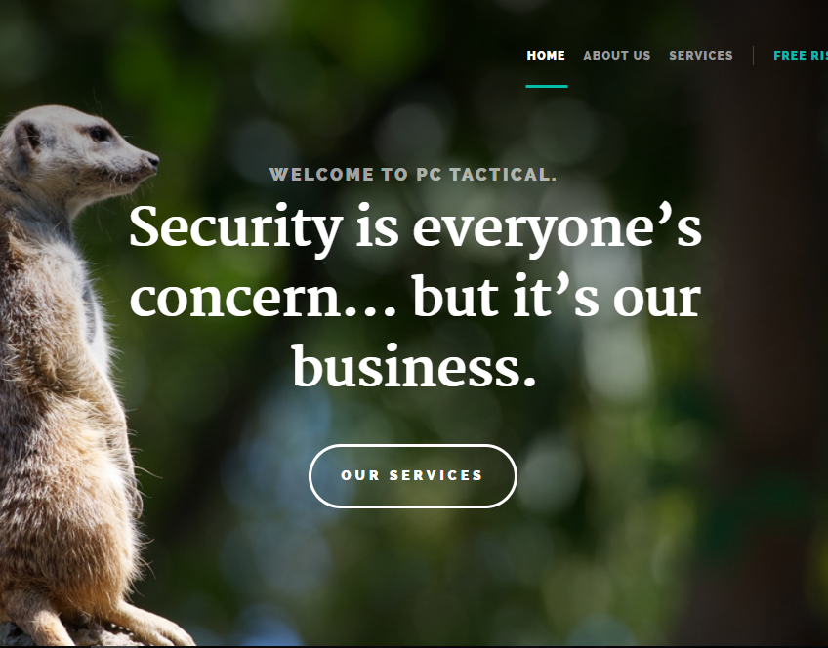
Task: Click the word Security in the headline
Action: (236, 228)
